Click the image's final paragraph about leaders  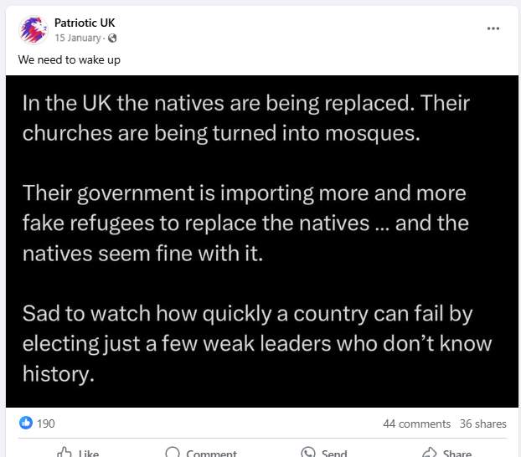click(256, 344)
